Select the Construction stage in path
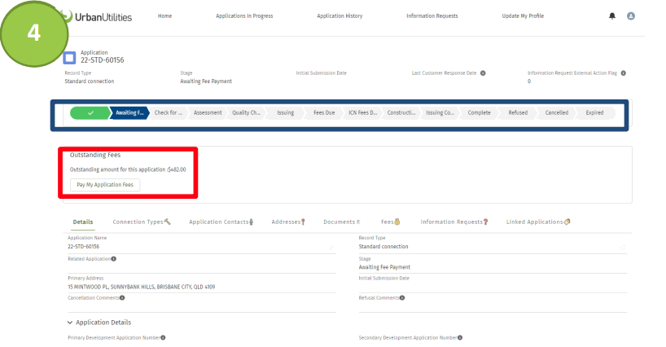The height and width of the screenshot is (347, 666). pyautogui.click(x=401, y=112)
